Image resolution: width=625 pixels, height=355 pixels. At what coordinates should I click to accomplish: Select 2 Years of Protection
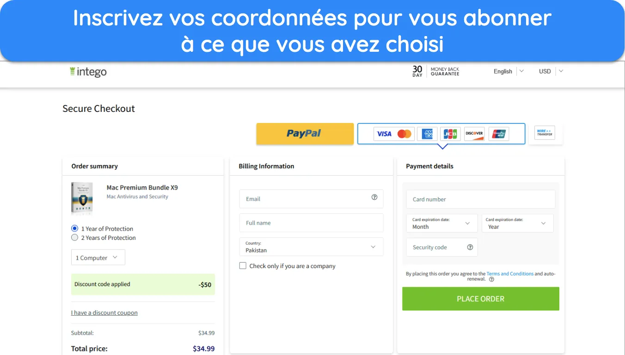point(74,238)
